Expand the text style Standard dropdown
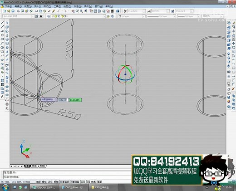This screenshot has width=236, height=191. tap(144, 11)
